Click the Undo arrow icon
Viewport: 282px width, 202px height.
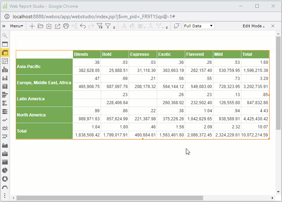coord(83,26)
